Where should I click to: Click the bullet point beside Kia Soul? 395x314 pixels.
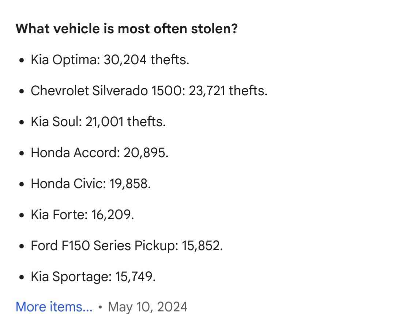coord(22,122)
